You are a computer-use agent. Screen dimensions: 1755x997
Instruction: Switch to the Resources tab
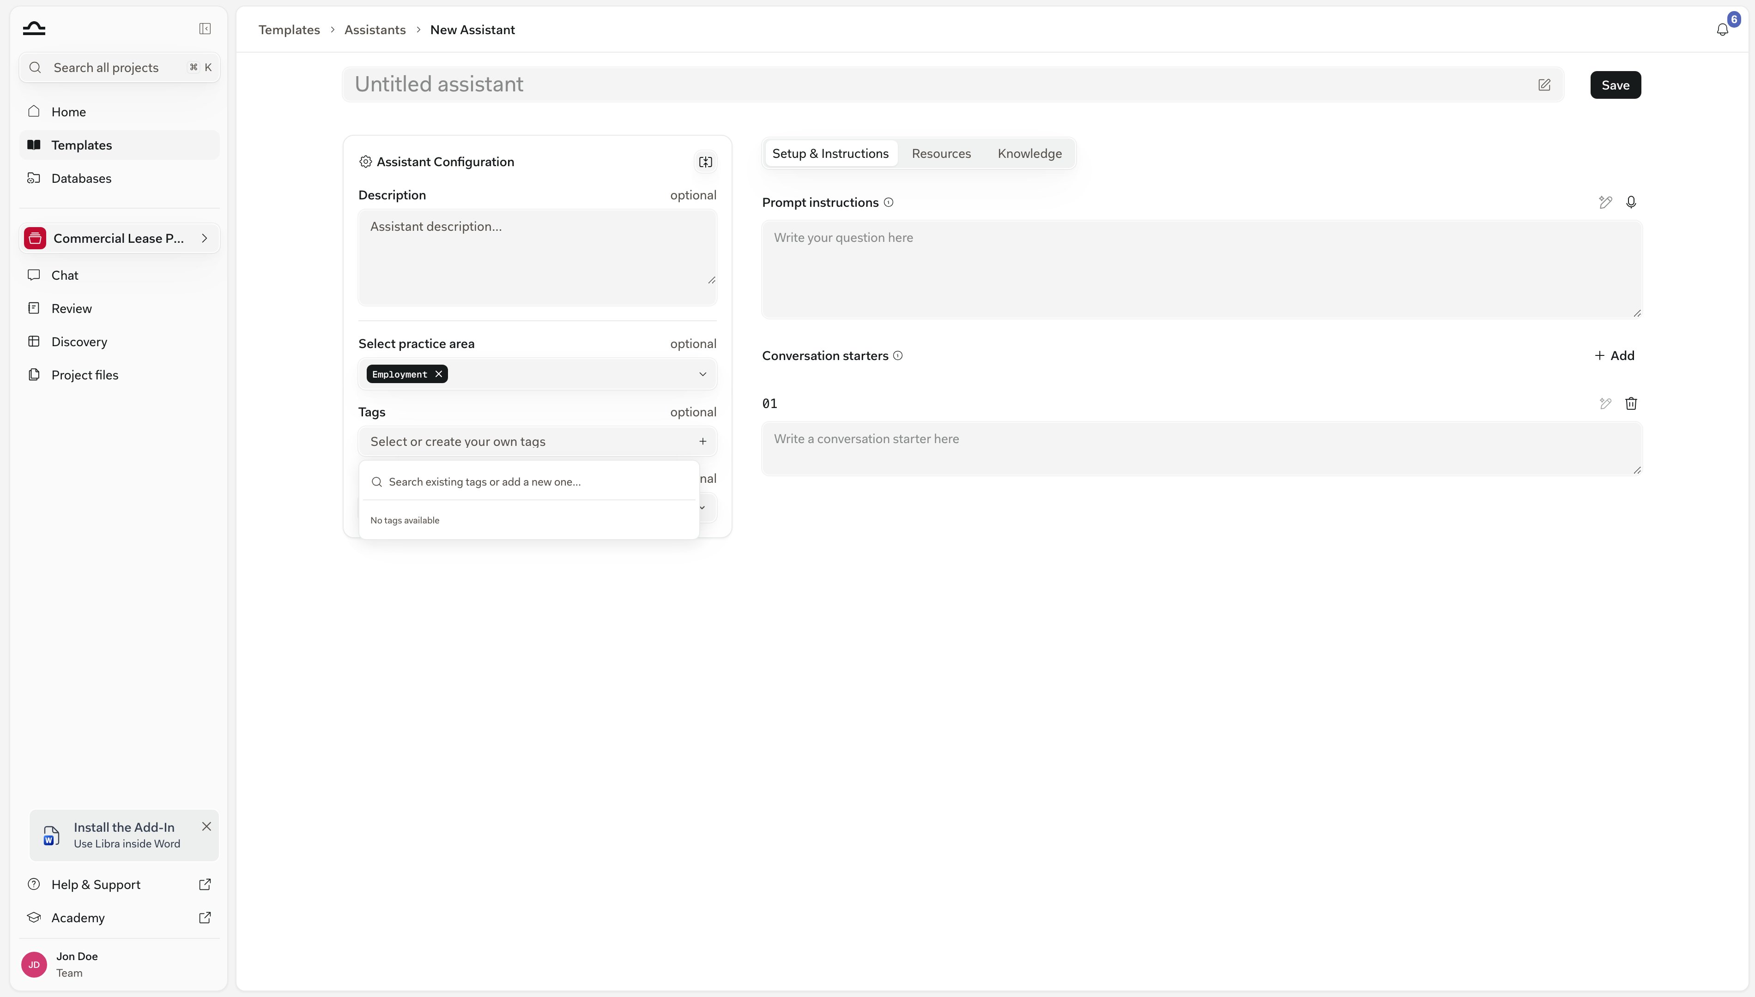point(941,153)
